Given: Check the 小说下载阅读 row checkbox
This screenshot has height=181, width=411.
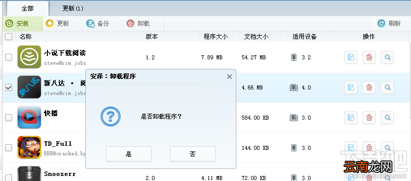Looking at the screenshot, I should click(x=9, y=57).
